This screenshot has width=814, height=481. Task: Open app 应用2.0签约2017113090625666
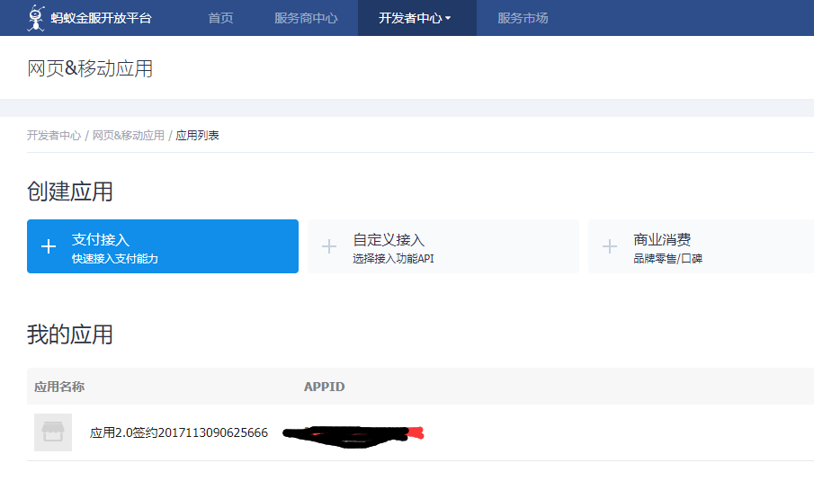pyautogui.click(x=179, y=432)
